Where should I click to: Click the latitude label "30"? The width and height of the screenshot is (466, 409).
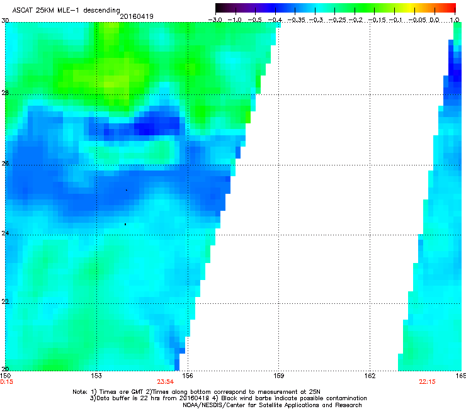5,21
